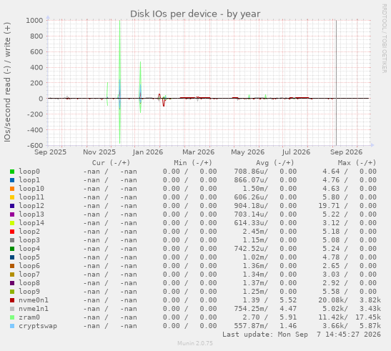Screen dimensions: 391x351
Task: Click the cryptswap light blue swatch
Action: click(x=12, y=326)
